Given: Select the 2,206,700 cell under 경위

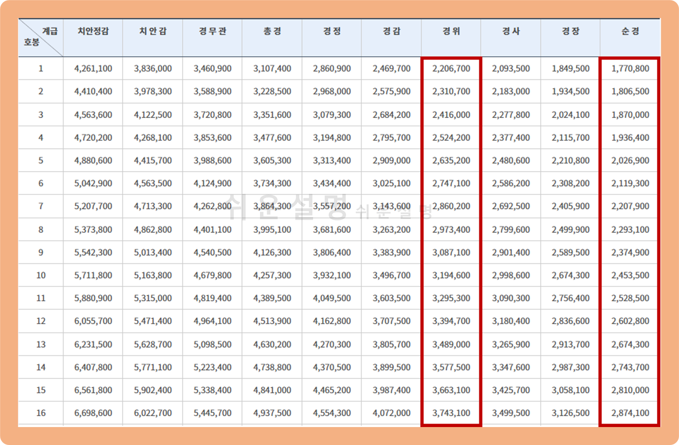Looking at the screenshot, I should tap(451, 68).
